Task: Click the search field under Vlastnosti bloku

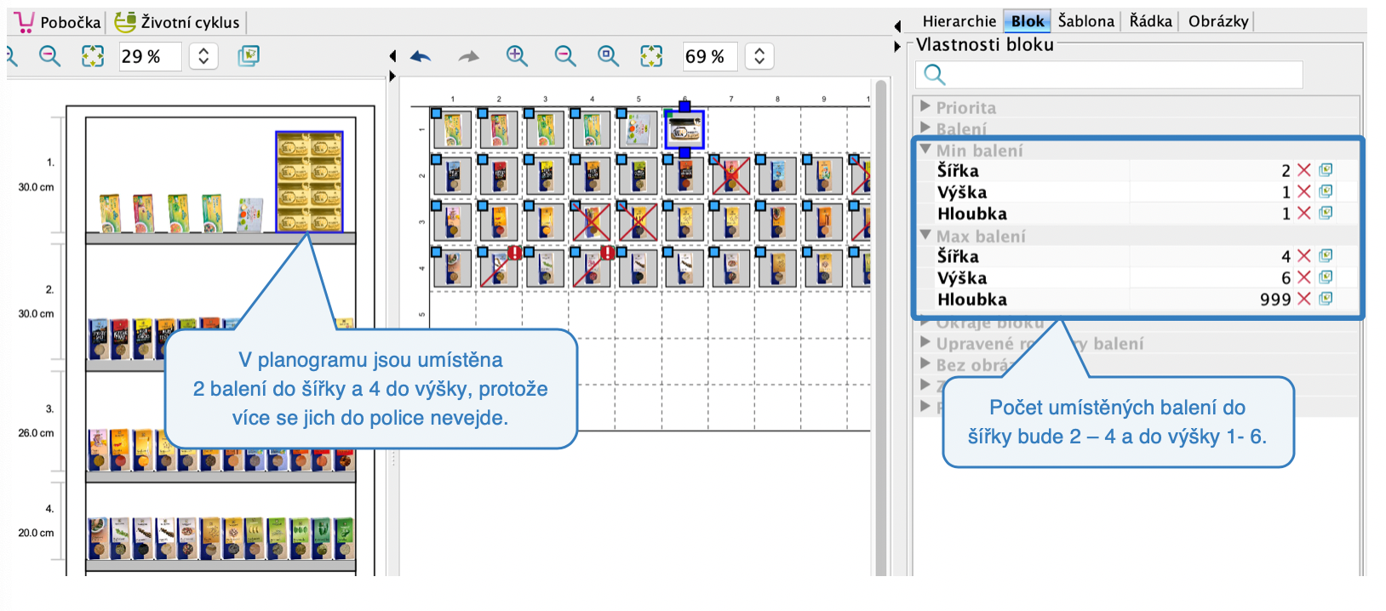Action: tap(1109, 75)
